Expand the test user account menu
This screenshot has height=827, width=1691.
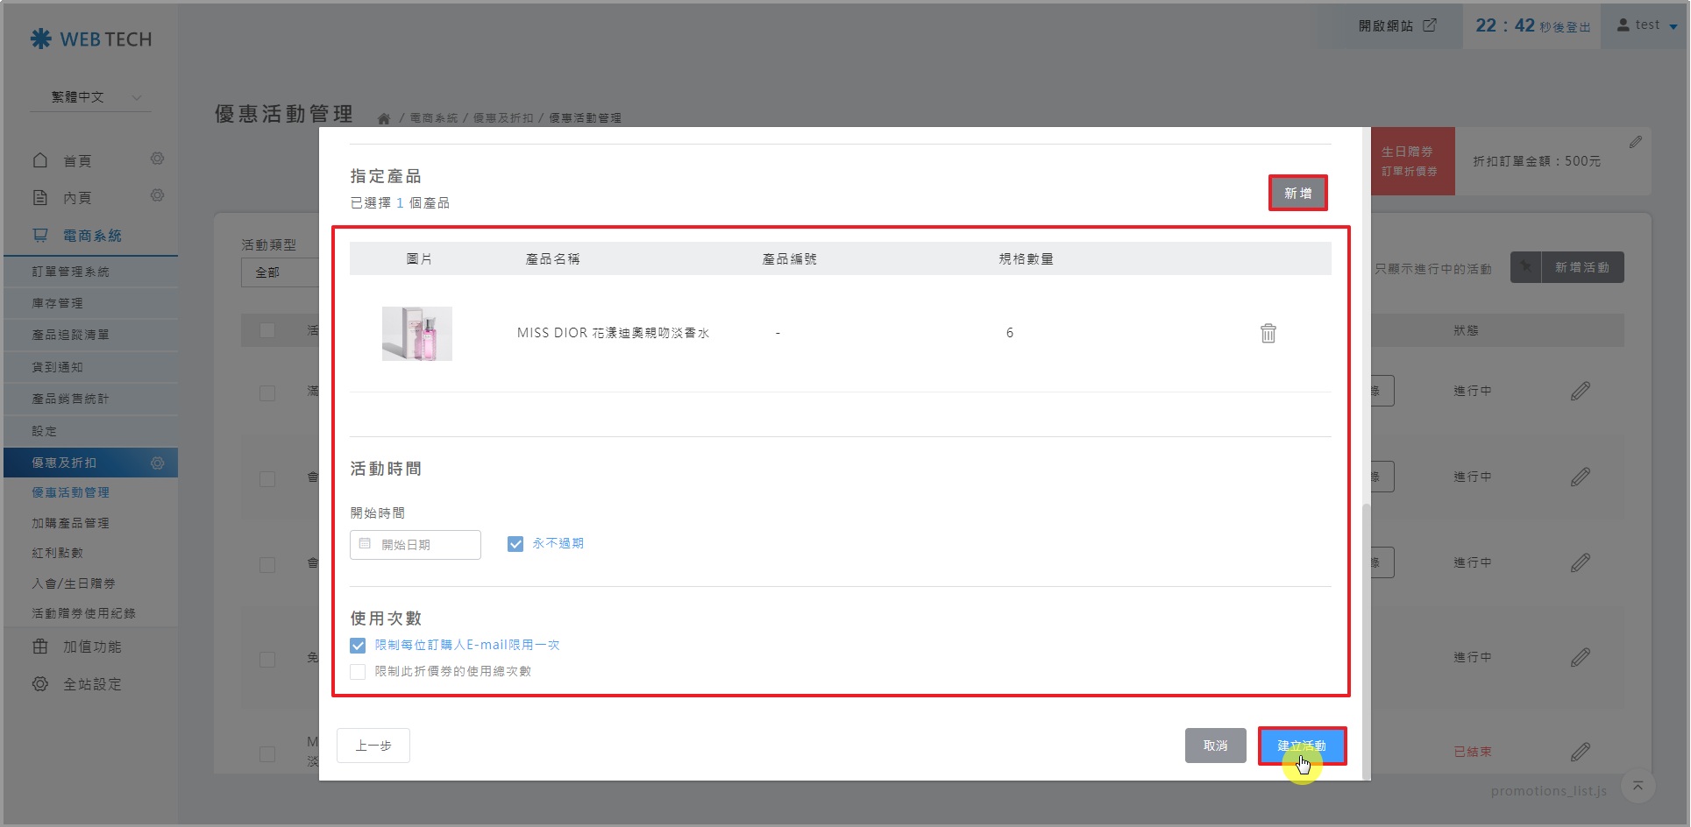coord(1646,25)
